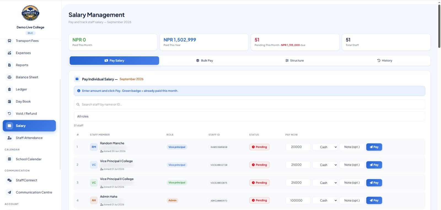This screenshot has width=441, height=210.
Task: Pay salary to Admin Haha
Action: tap(374, 200)
